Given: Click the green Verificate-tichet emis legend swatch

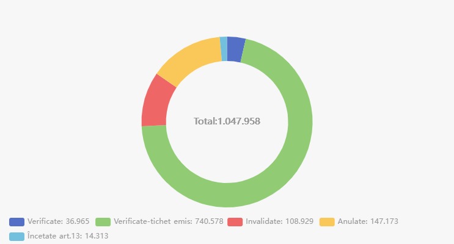Looking at the screenshot, I should click(103, 222).
